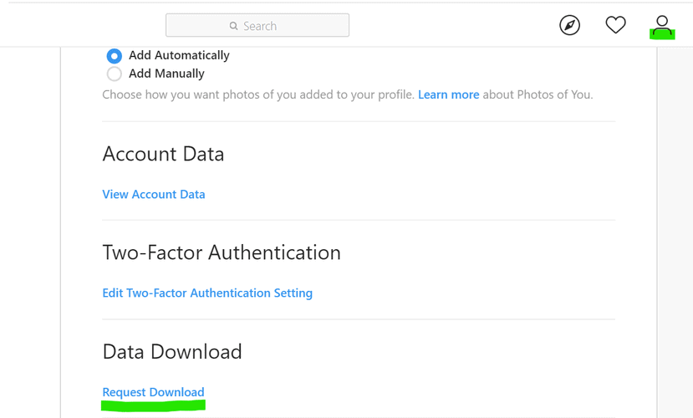Select the Add Manually radio button

(114, 74)
